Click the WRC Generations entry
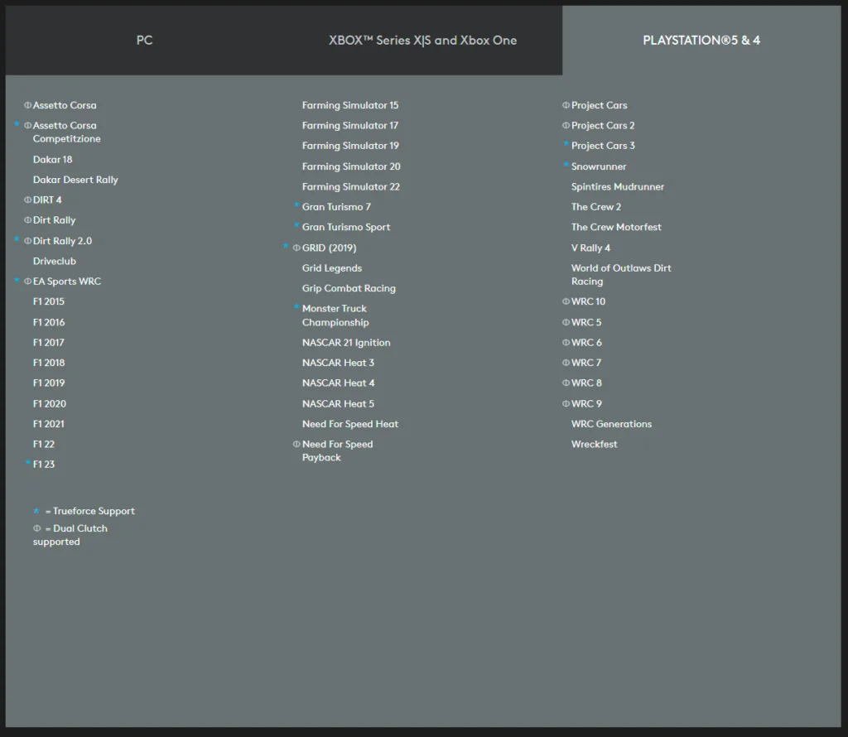848x737 pixels. [612, 424]
